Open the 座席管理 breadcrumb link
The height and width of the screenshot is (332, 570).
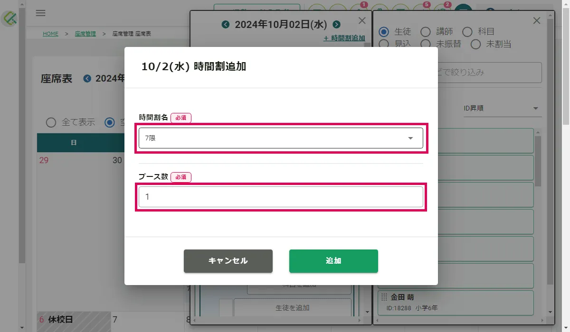click(85, 34)
